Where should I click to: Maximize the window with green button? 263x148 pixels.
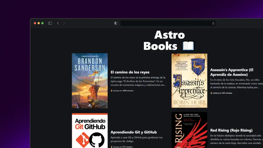click(x=42, y=23)
